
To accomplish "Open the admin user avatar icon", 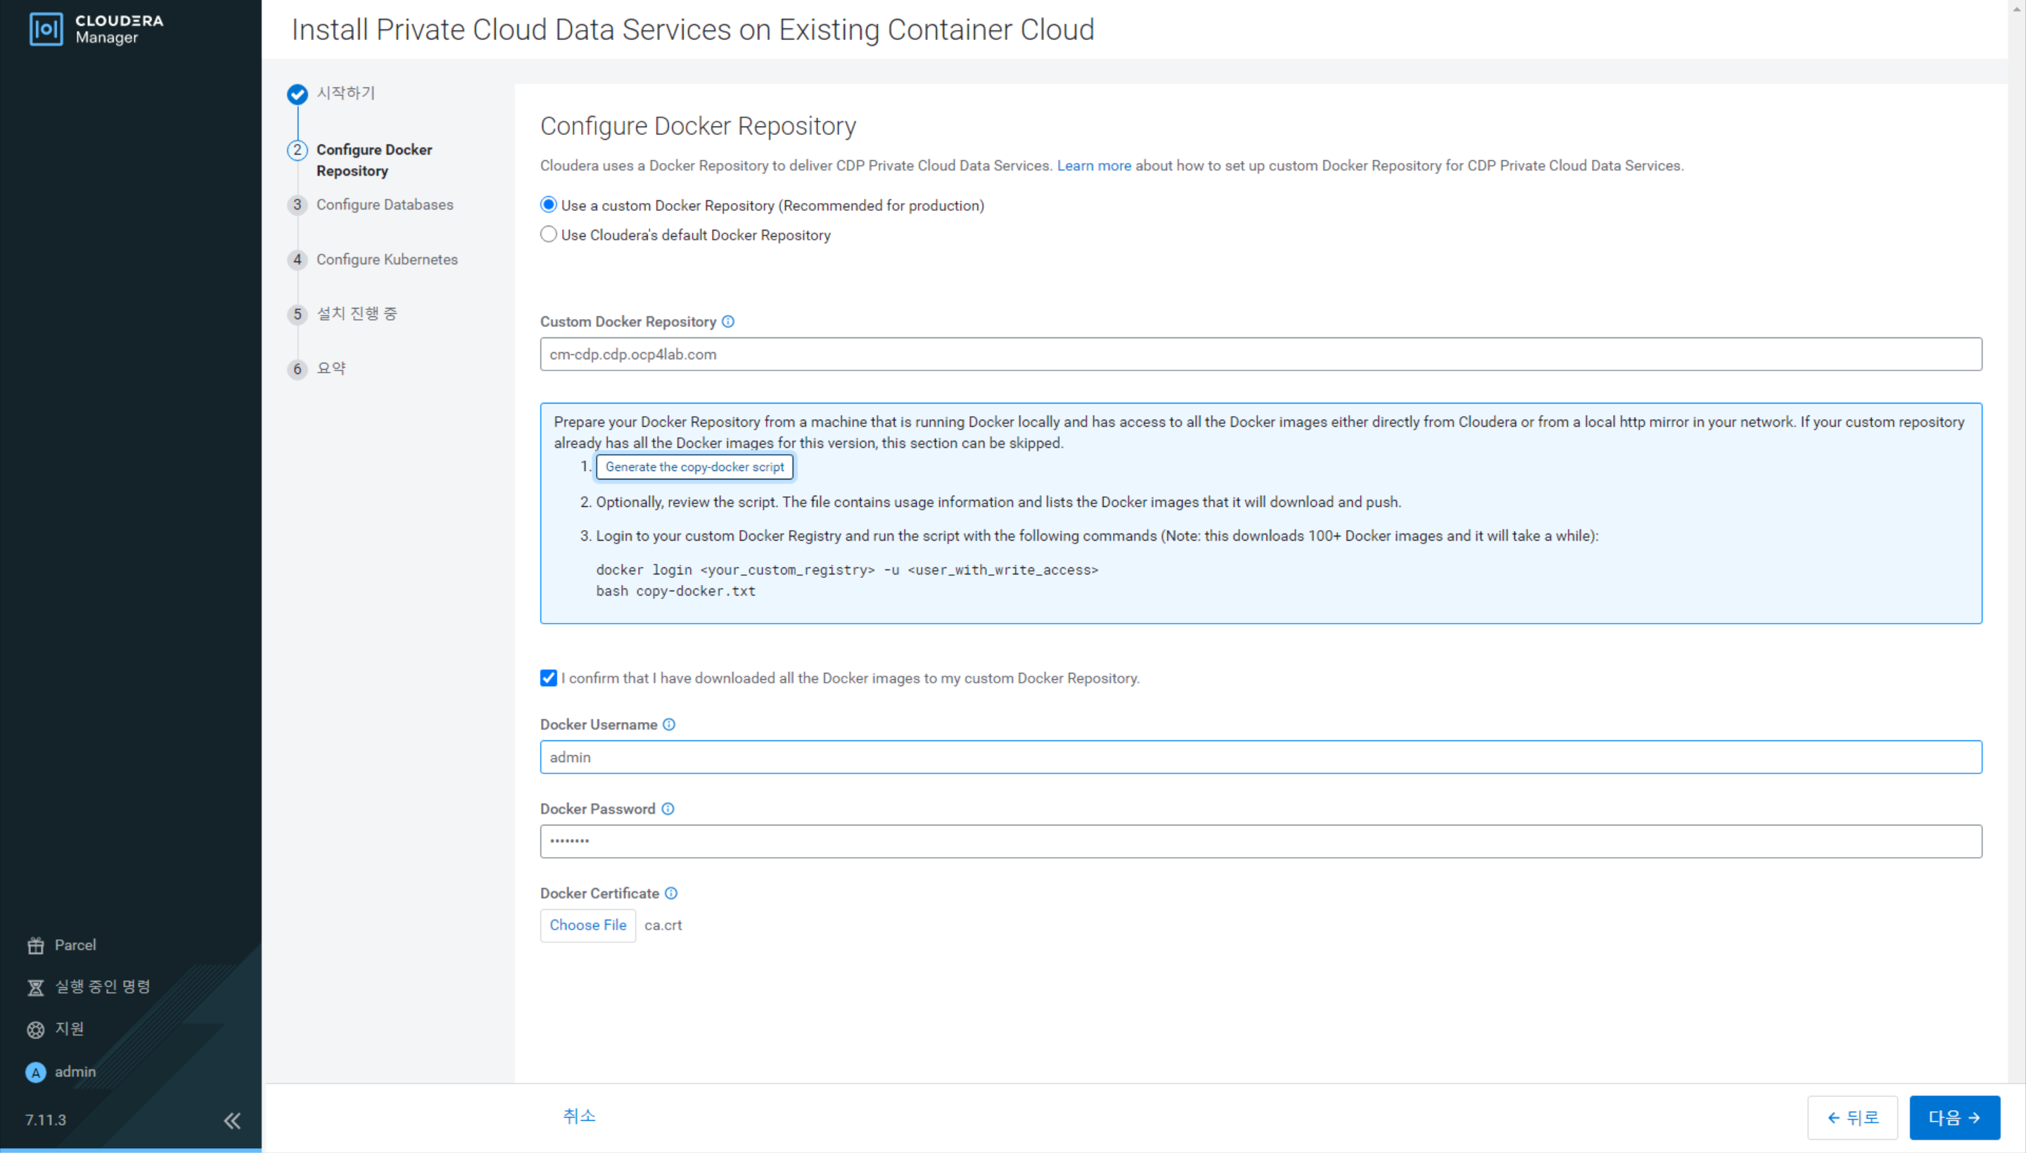I will (x=36, y=1072).
